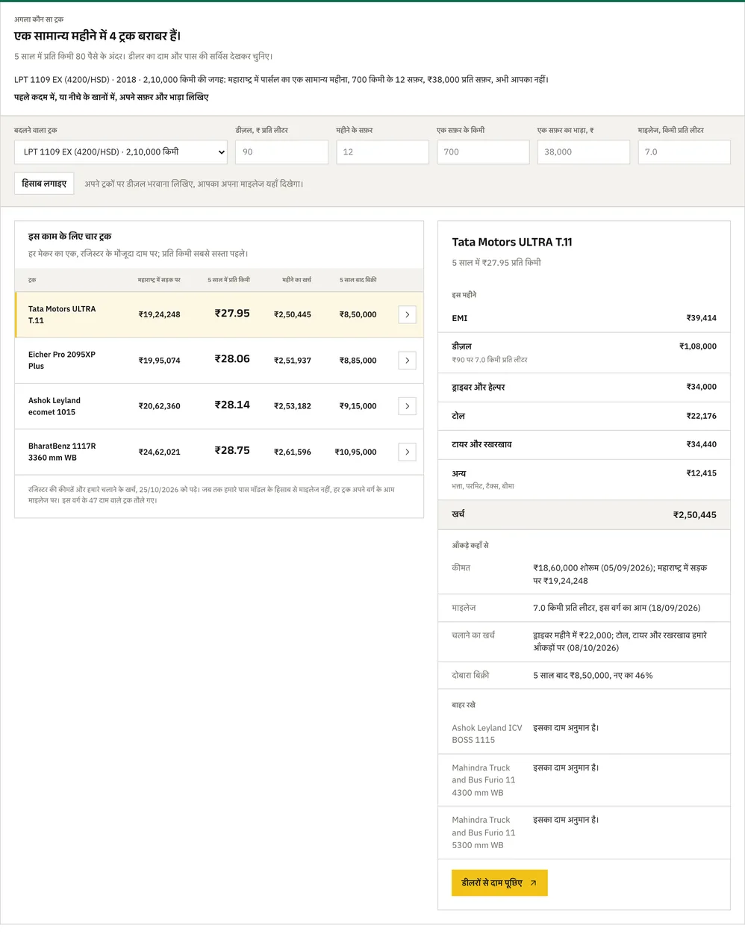Viewport: 745px width, 937px height.
Task: Click the excluded Ashok Leyland ICV BOSS 1115
Action: coord(487,734)
